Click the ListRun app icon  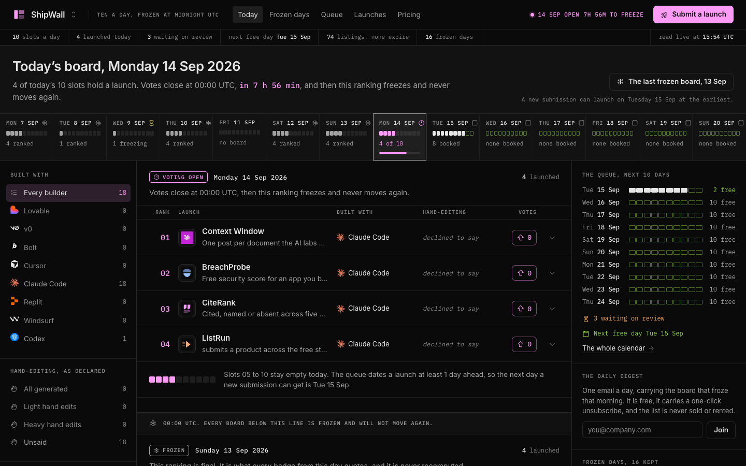tap(187, 344)
